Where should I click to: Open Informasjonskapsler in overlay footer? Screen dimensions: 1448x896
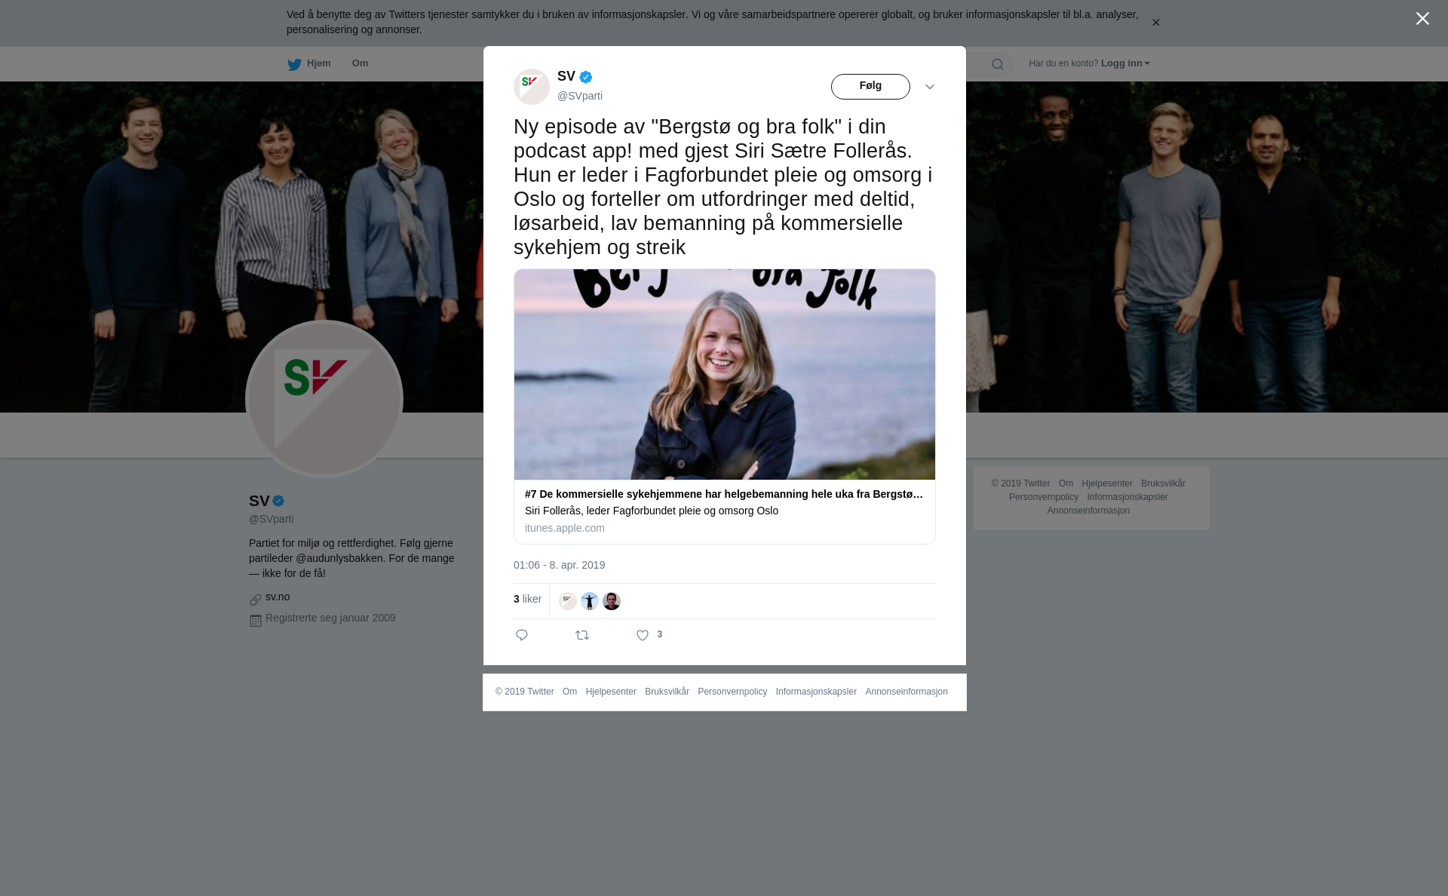(x=816, y=692)
